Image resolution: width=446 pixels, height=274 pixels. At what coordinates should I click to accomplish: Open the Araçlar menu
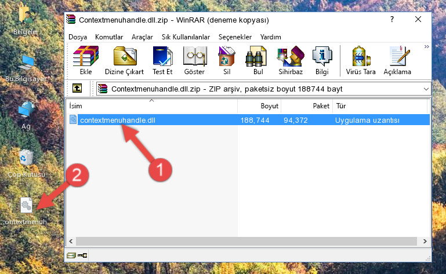point(142,37)
